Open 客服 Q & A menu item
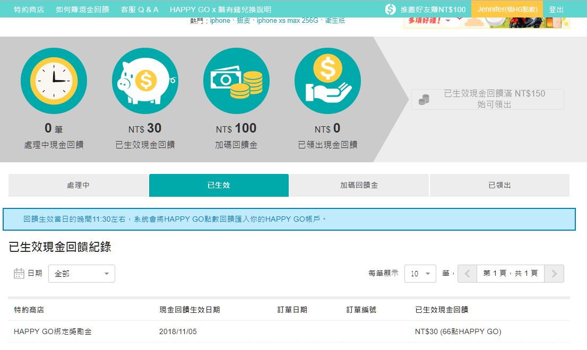Screen dimensions: 587x350 click(140, 10)
